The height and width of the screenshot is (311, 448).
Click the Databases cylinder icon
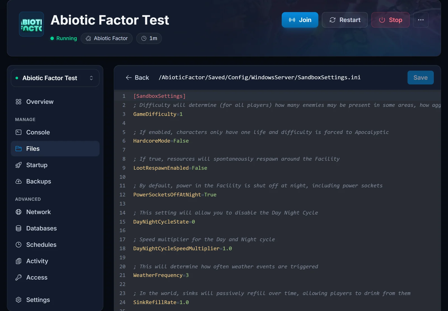point(18,228)
